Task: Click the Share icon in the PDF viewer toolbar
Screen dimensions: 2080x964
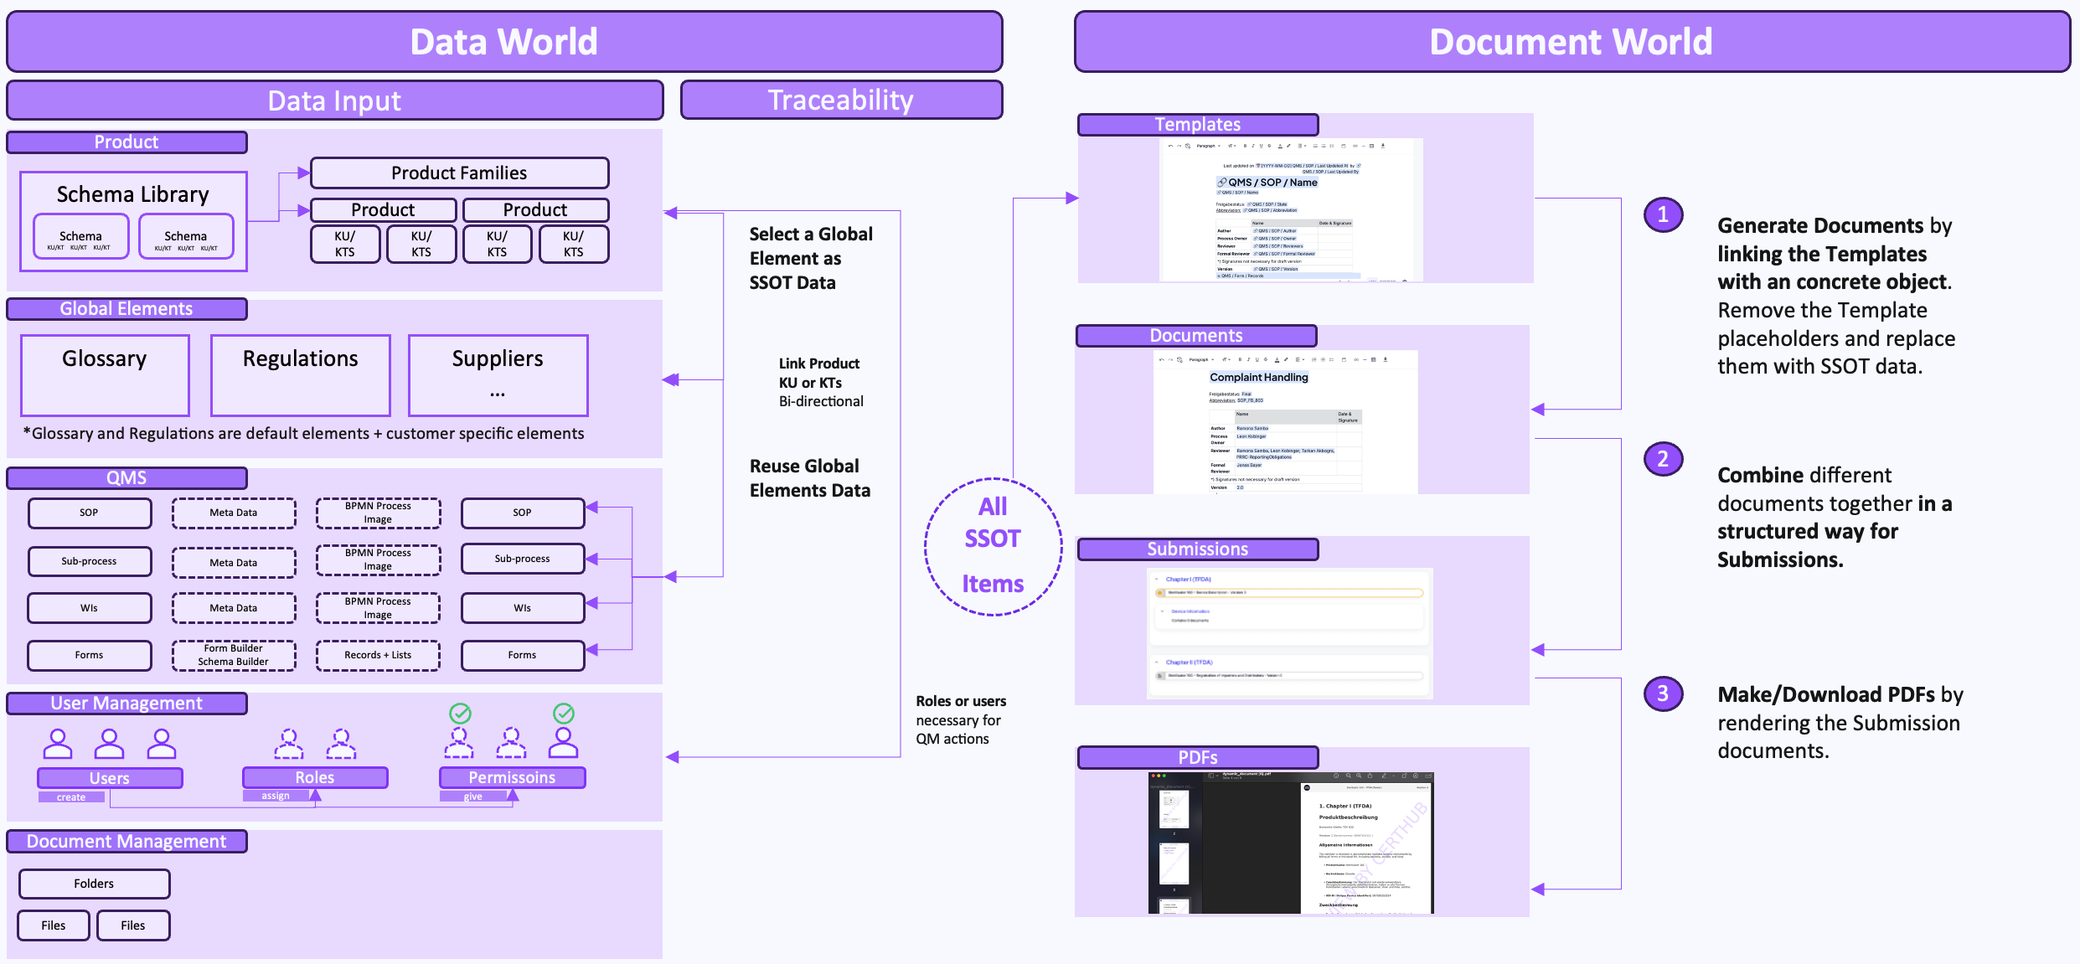Action: pos(1370,776)
